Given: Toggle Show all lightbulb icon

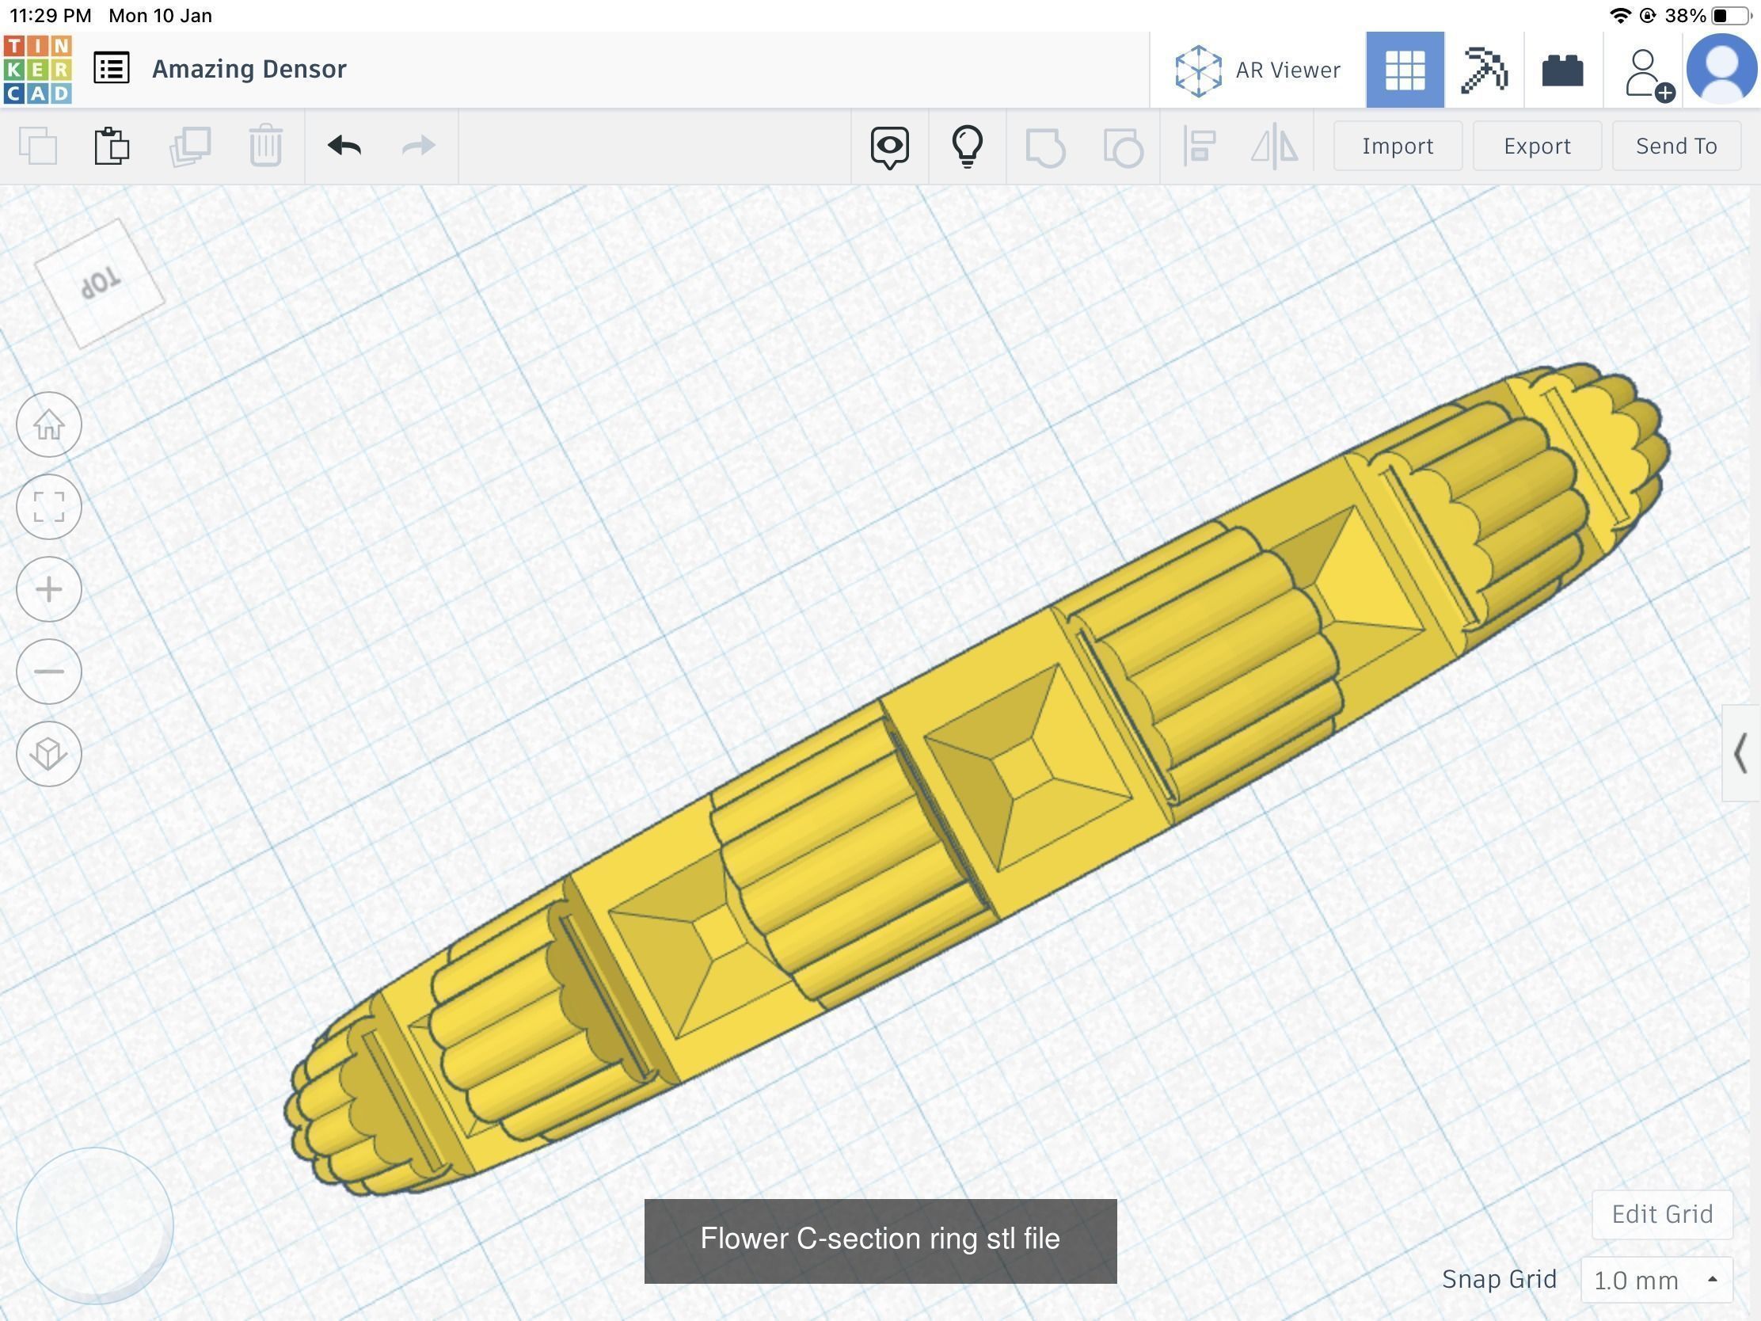Looking at the screenshot, I should click(x=968, y=147).
